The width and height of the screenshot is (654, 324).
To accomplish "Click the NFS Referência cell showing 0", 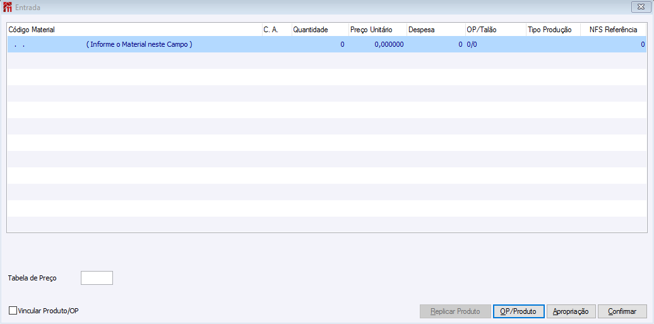I will click(613, 44).
